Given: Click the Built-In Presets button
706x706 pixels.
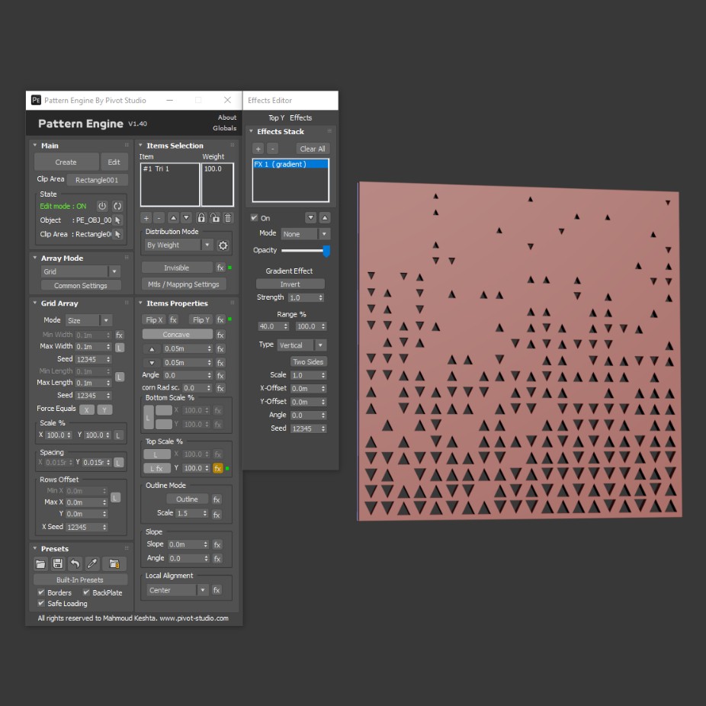Looking at the screenshot, I should pyautogui.click(x=80, y=580).
